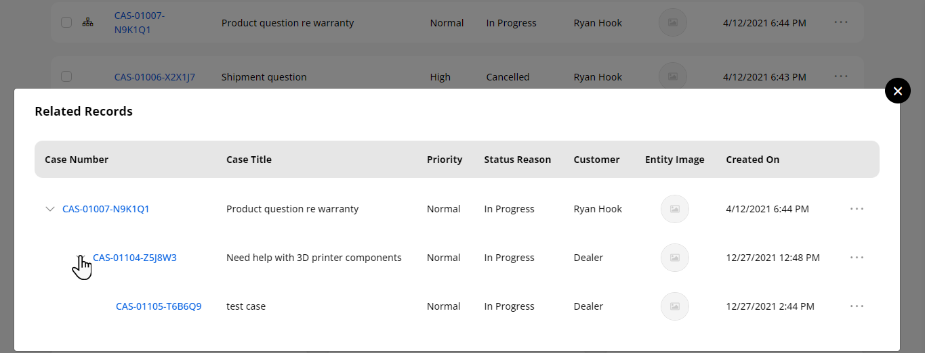Screen dimensions: 925x353
Task: Open more options for CAS-01007-N9K1Q1 in dialog
Action: pyautogui.click(x=857, y=209)
